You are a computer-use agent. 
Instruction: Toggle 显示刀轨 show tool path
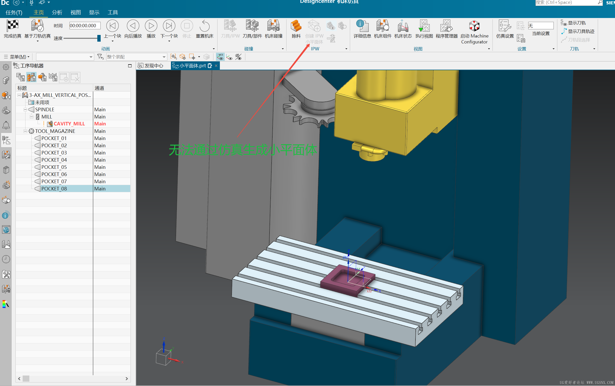(x=573, y=23)
